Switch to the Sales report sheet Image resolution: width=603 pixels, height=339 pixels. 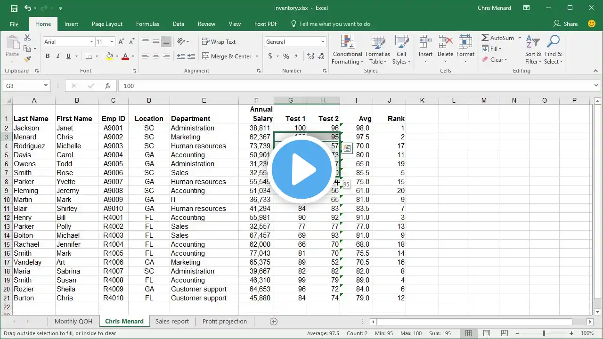coord(172,322)
